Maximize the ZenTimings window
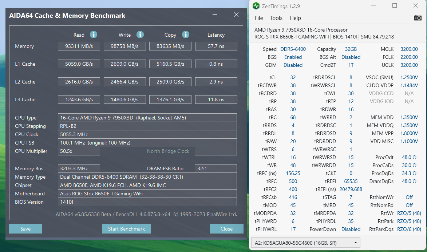 (x=394, y=5)
